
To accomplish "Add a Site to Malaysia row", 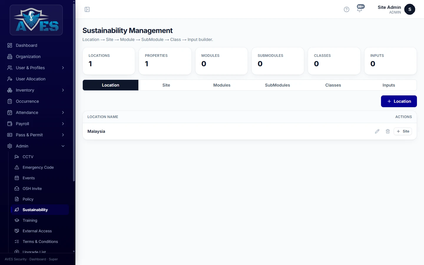I will click(x=403, y=131).
